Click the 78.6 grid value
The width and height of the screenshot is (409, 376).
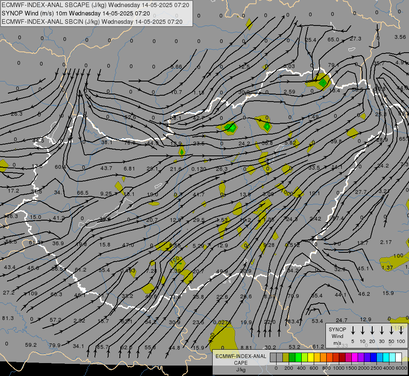(130, 142)
